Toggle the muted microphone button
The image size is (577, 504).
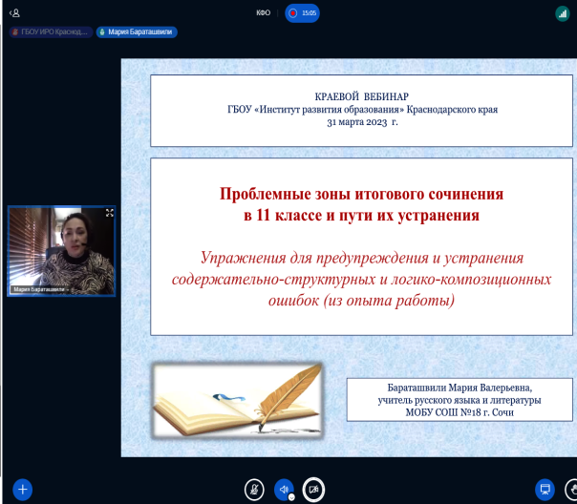click(254, 489)
